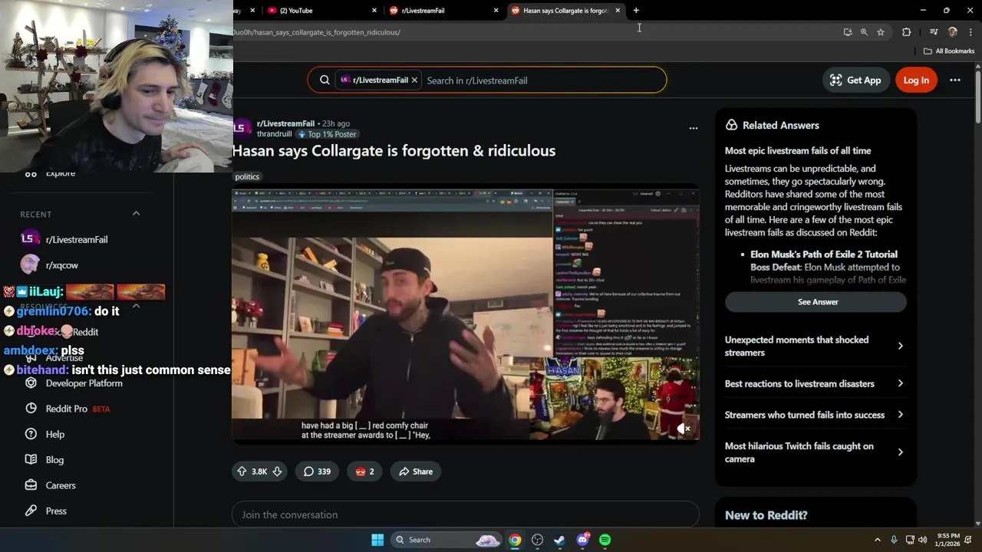
Task: Open the Reddit header three-dot menu
Action: point(955,80)
